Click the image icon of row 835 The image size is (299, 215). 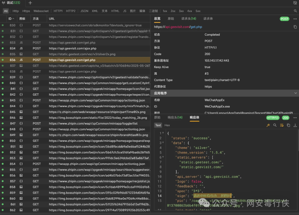click(21, 54)
